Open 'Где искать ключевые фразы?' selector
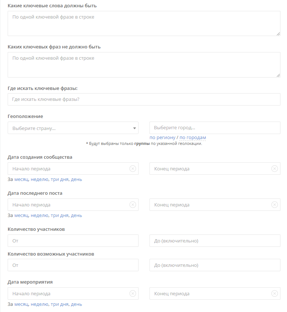Viewport: 287px width, 312px height. [144, 99]
